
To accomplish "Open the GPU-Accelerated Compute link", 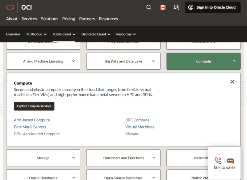I will pos(37,134).
